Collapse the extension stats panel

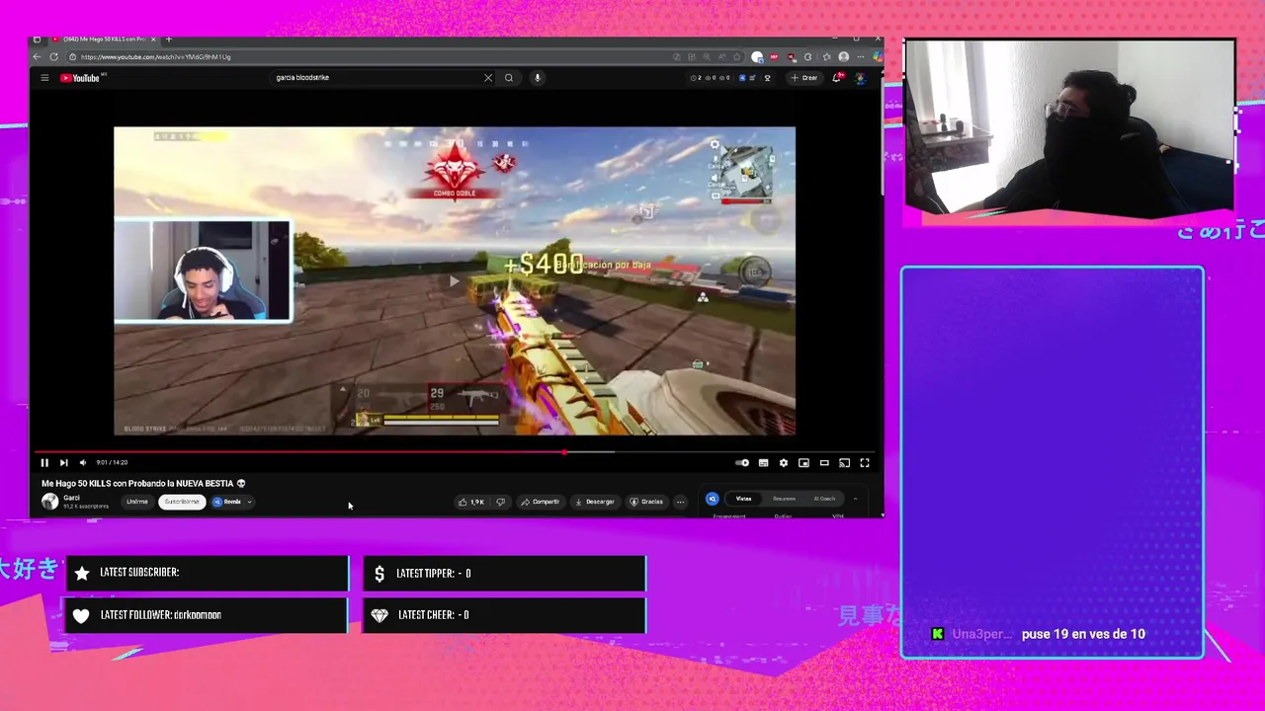tap(856, 499)
